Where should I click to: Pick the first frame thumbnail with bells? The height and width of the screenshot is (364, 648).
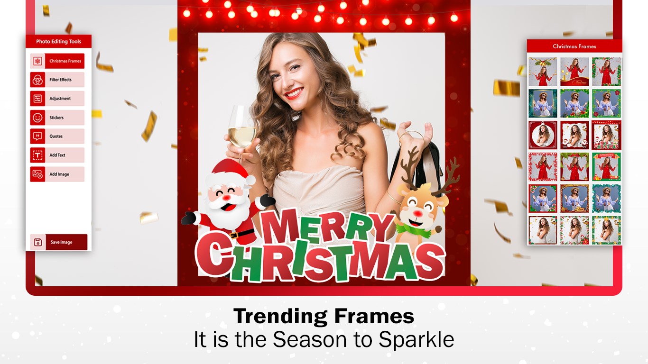(543, 72)
